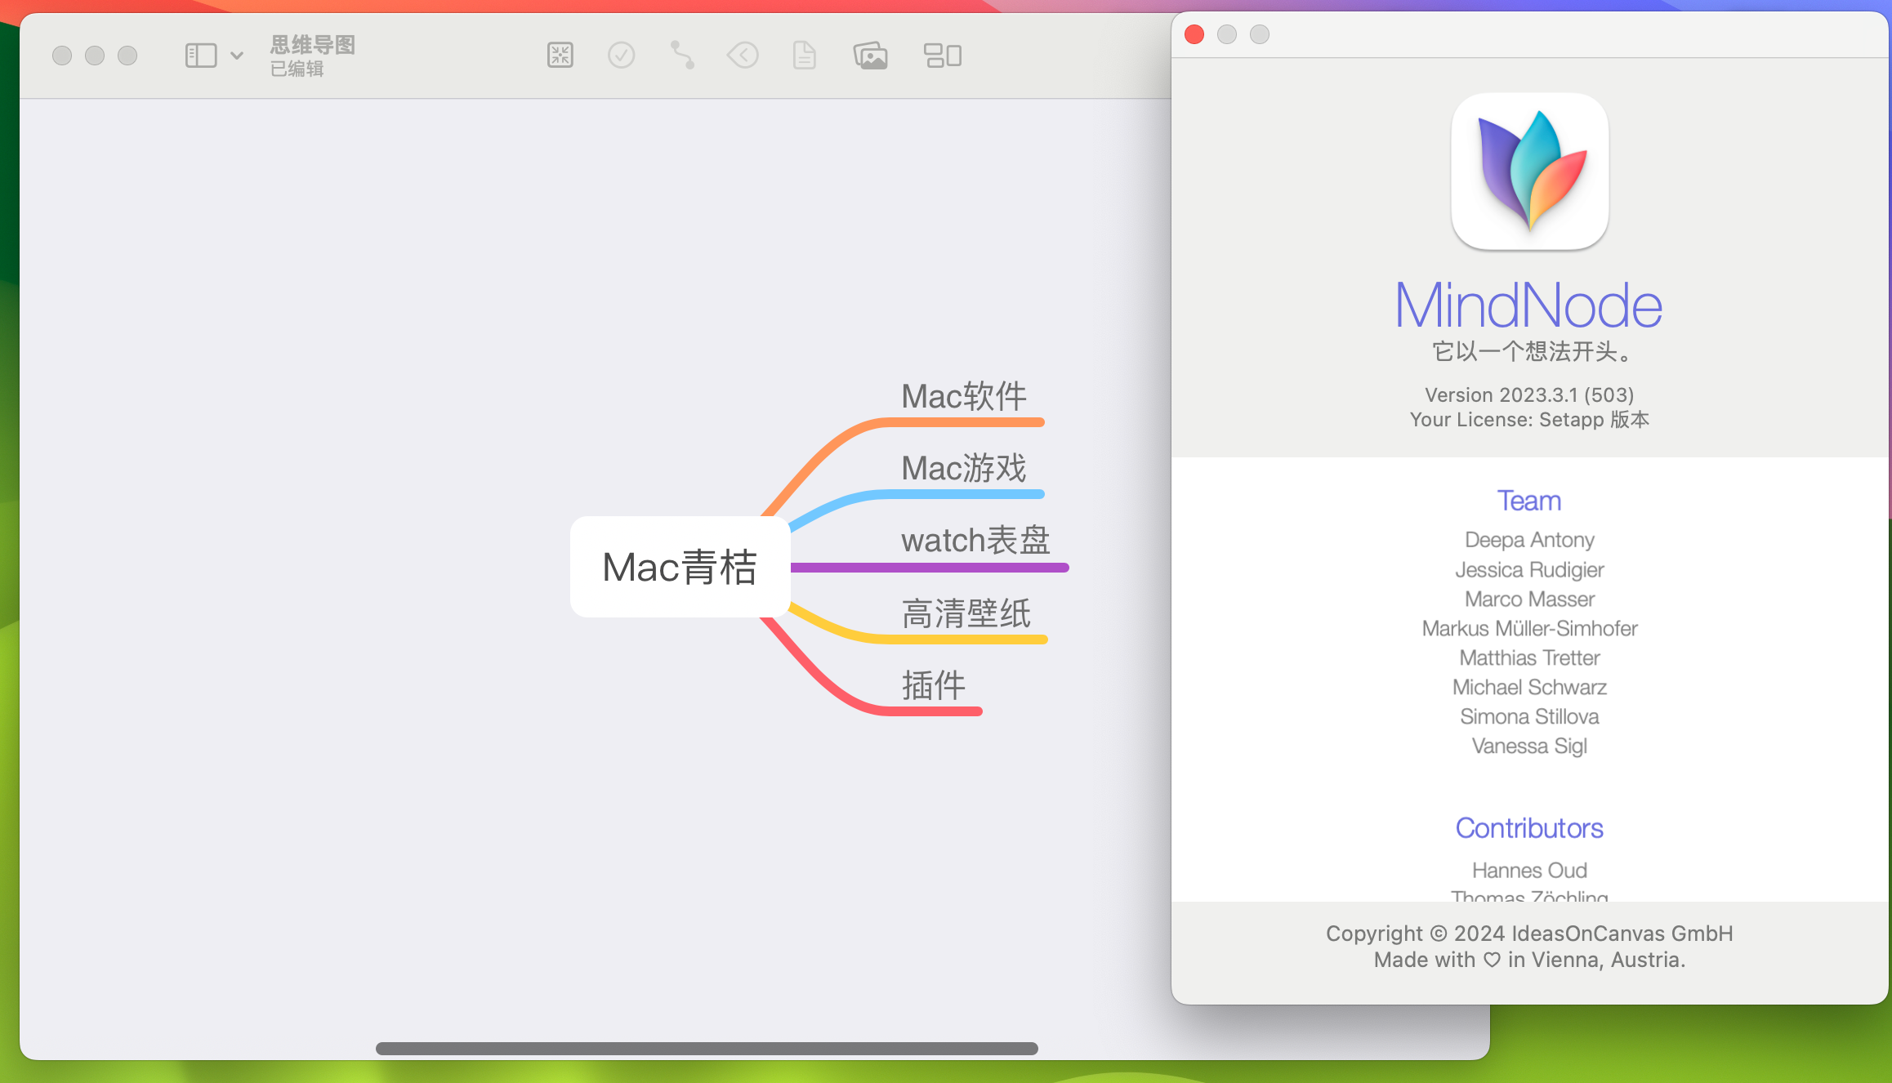Viewport: 1892px width, 1083px height.
Task: Select the Mac游戏 branch node
Action: 964,469
